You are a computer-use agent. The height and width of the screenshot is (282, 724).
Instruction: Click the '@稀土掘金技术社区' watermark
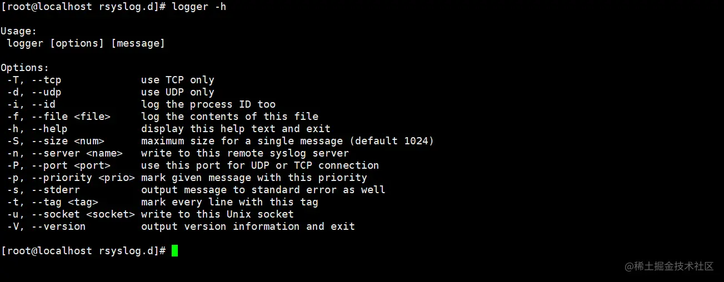click(669, 266)
